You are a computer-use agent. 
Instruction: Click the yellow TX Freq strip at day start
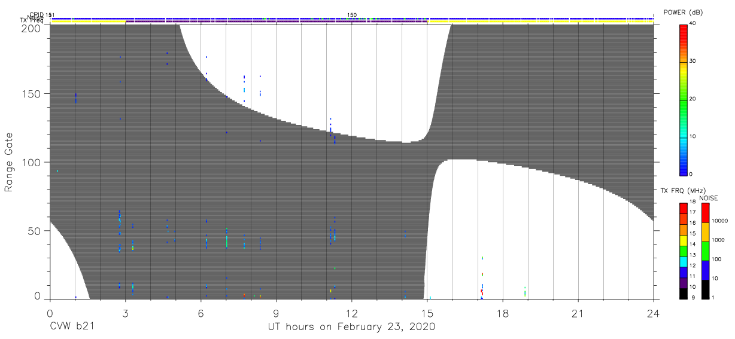[x=88, y=22]
